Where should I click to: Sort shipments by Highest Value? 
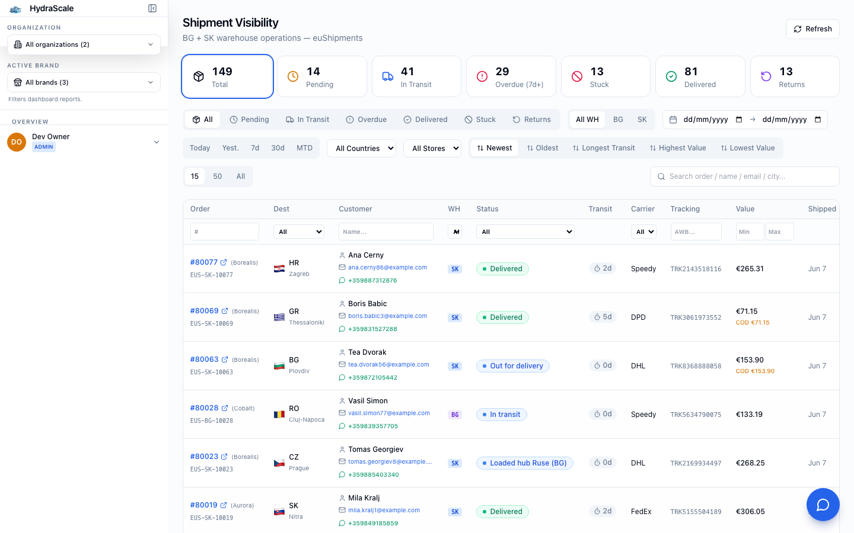coord(678,148)
